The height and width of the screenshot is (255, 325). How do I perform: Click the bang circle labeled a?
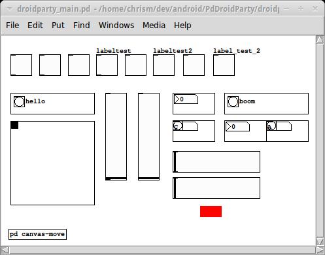[x=271, y=126]
